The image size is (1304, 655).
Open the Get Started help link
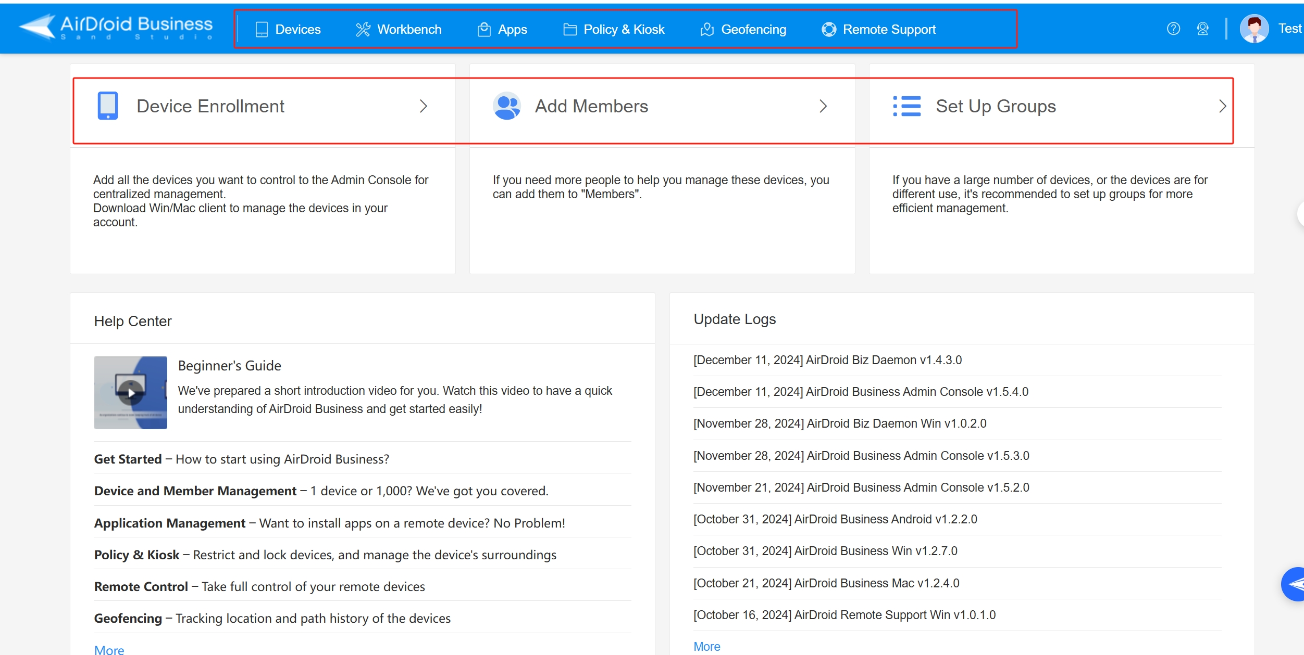pos(127,459)
